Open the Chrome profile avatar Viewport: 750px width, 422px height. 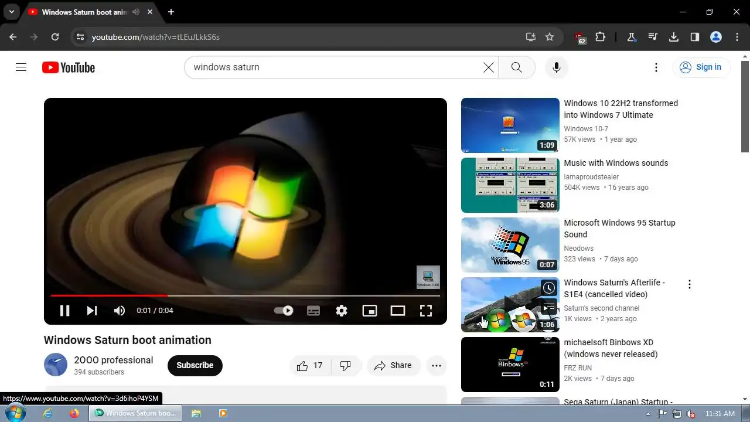click(x=716, y=37)
